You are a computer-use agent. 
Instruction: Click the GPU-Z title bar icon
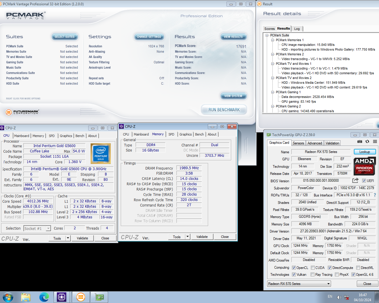coord(269,135)
